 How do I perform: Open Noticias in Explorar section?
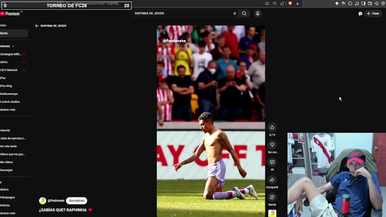(x=5, y=205)
